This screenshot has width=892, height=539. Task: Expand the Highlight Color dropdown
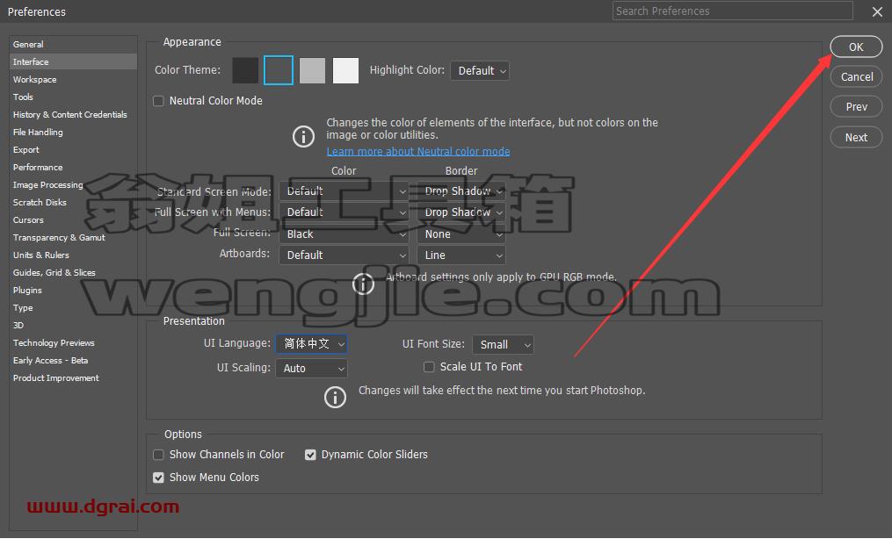[480, 71]
